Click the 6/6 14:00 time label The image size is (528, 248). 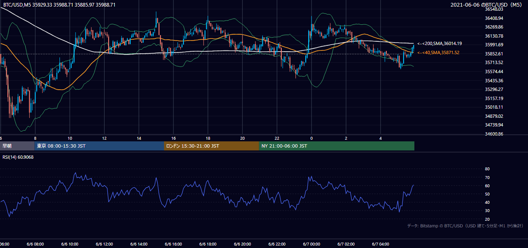(139, 244)
